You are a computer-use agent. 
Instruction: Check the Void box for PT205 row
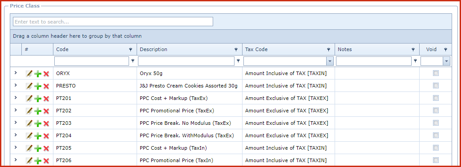click(436, 147)
